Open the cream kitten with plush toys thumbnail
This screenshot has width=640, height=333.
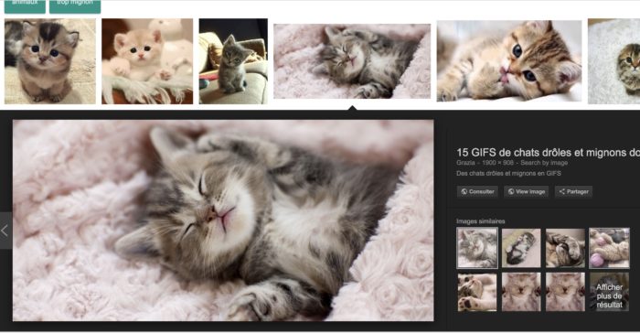coord(147,61)
